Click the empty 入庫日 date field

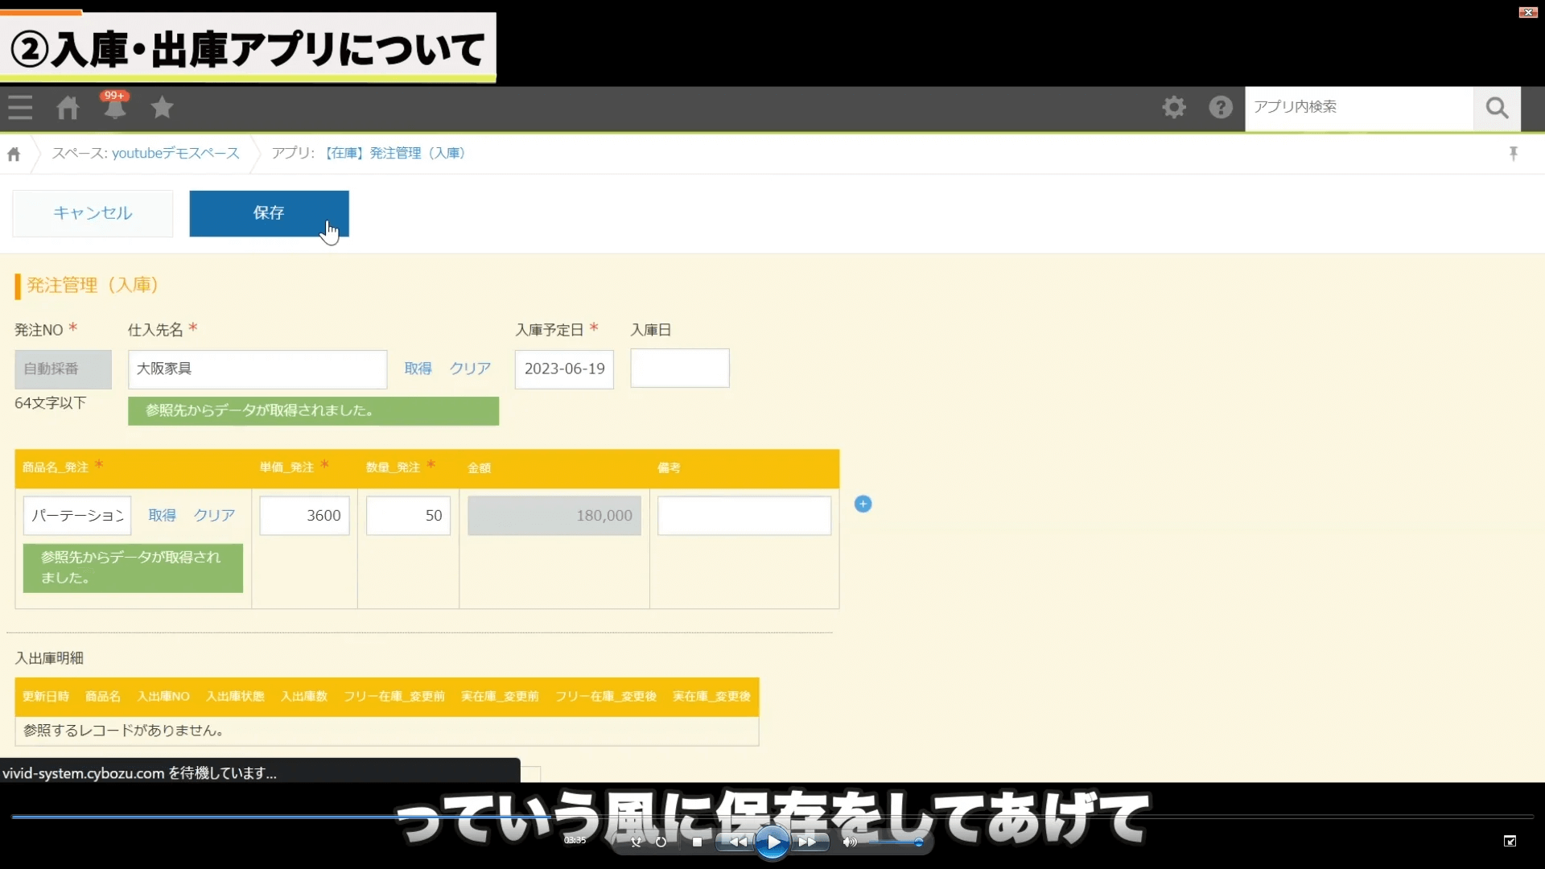point(679,369)
